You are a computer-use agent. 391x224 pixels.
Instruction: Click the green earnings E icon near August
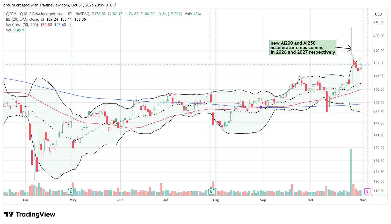[x=211, y=191]
